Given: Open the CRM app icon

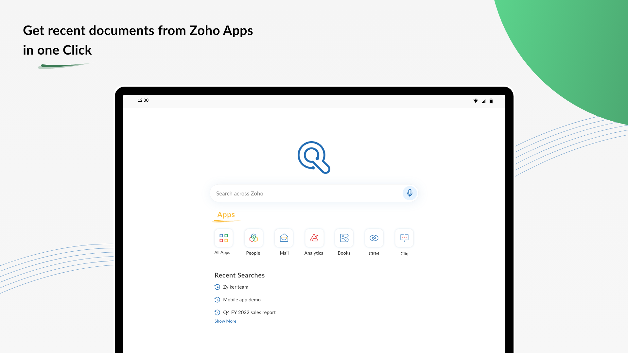Looking at the screenshot, I should pos(374,238).
